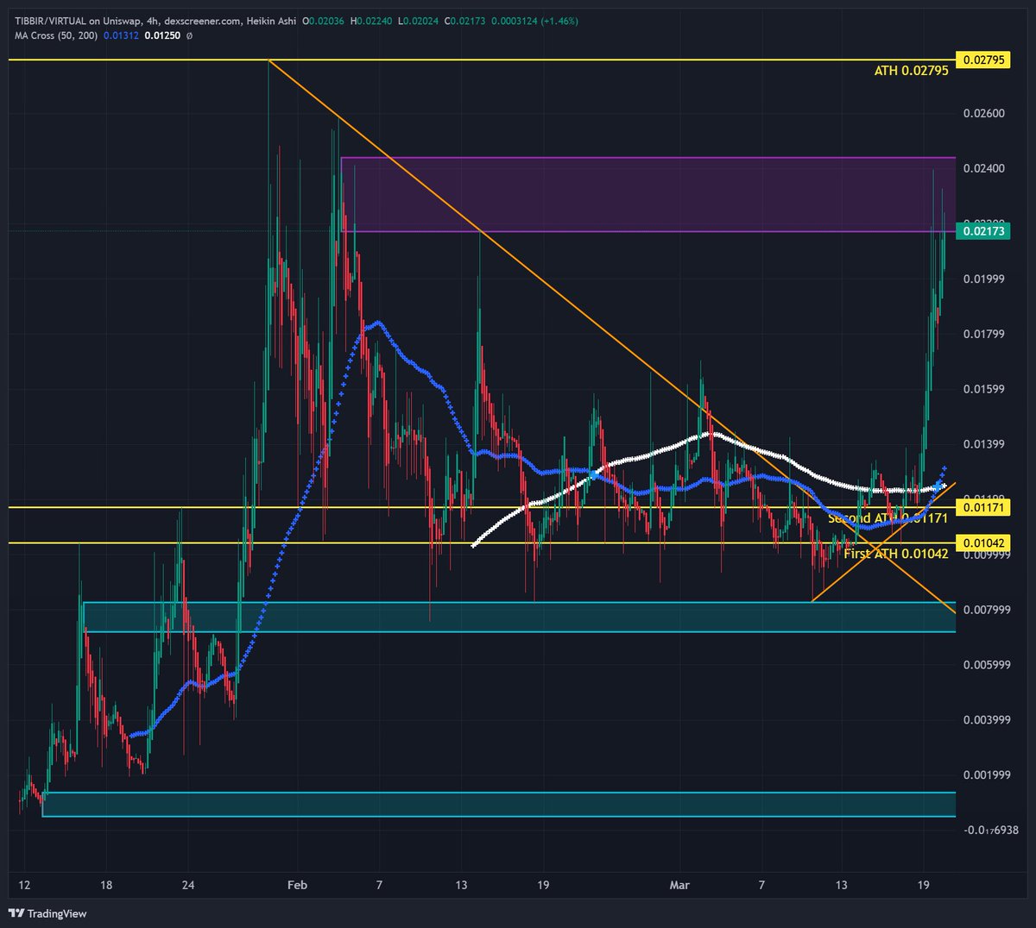Click the 0.01399 price axis value
The width and height of the screenshot is (1036, 928).
[983, 444]
